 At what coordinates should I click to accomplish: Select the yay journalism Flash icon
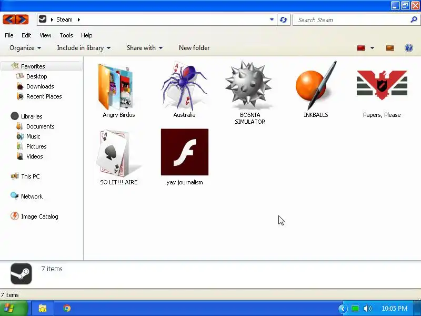point(185,152)
